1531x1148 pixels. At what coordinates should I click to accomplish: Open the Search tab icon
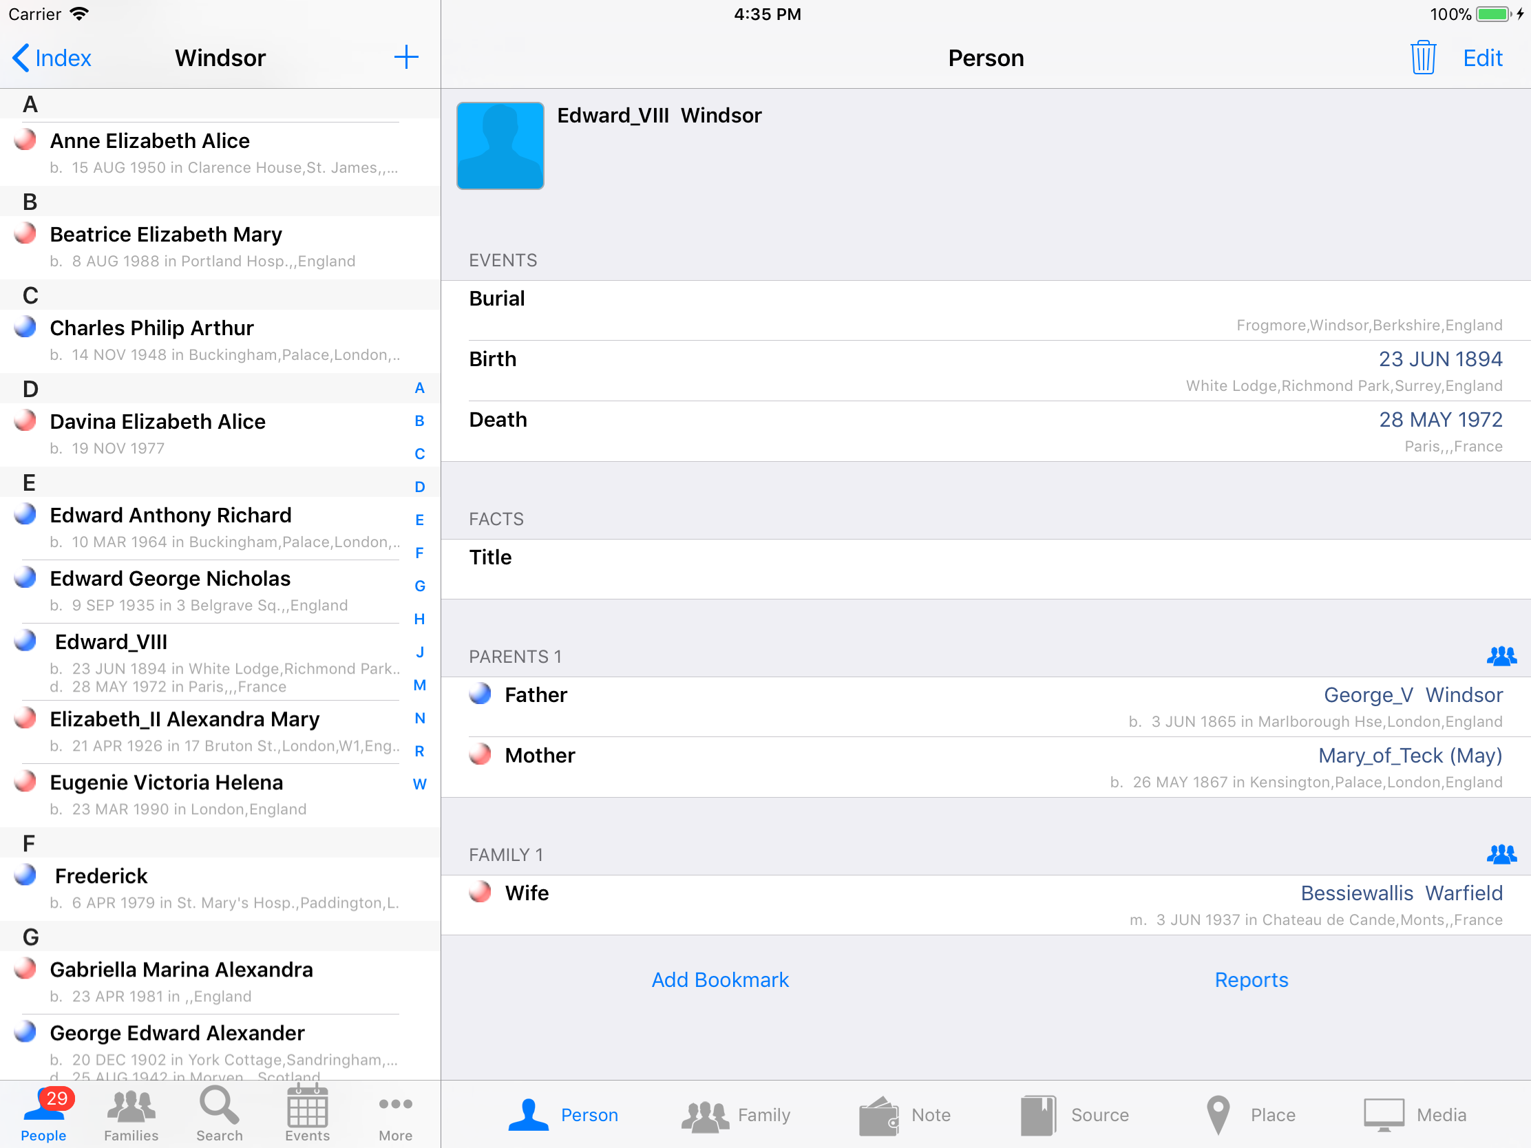point(219,1114)
